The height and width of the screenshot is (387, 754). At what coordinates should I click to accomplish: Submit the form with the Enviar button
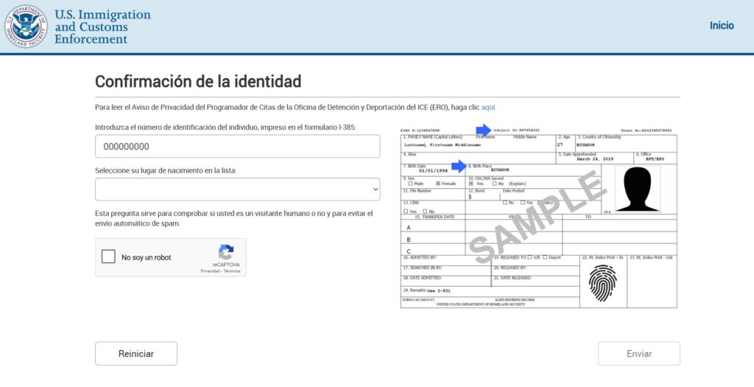pos(638,354)
